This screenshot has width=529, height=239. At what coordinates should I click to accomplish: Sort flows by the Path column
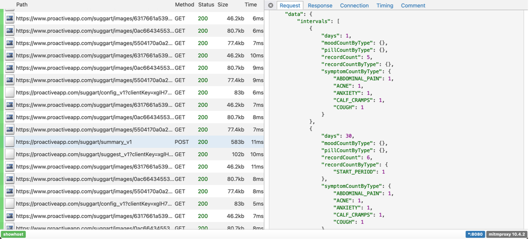(x=22, y=5)
